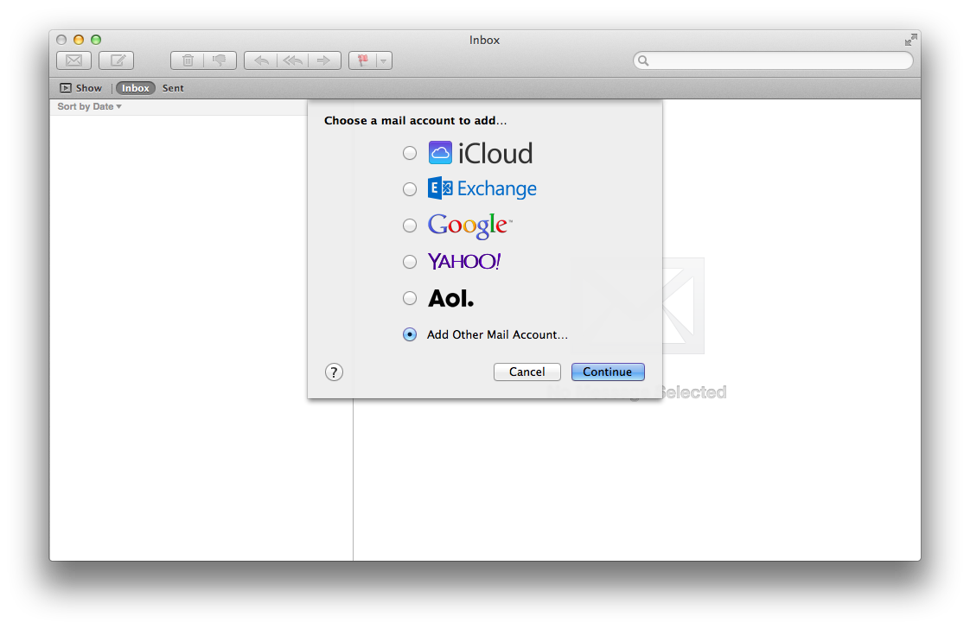Select the Sent favorites tab
This screenshot has height=629, width=970.
pos(173,88)
